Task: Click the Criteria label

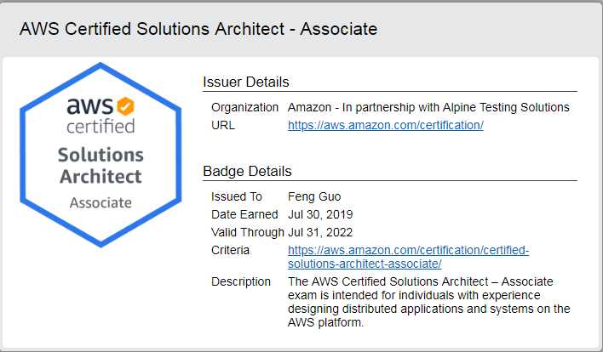Action: (230, 250)
